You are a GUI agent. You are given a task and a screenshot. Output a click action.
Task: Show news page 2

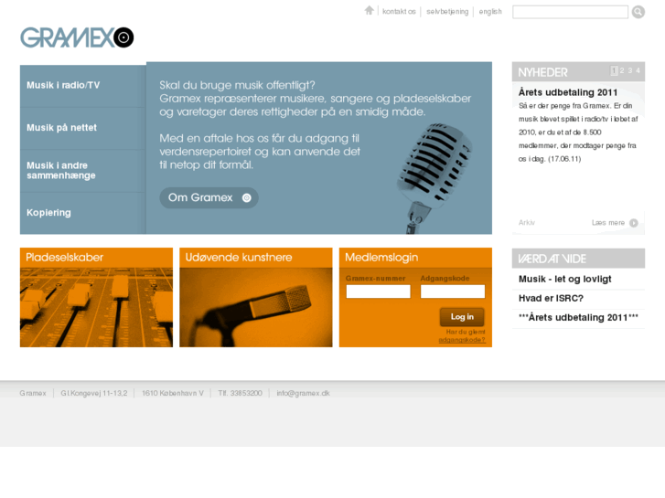pyautogui.click(x=622, y=70)
